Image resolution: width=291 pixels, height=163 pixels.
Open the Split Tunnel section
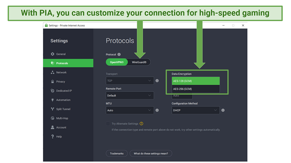click(68, 109)
